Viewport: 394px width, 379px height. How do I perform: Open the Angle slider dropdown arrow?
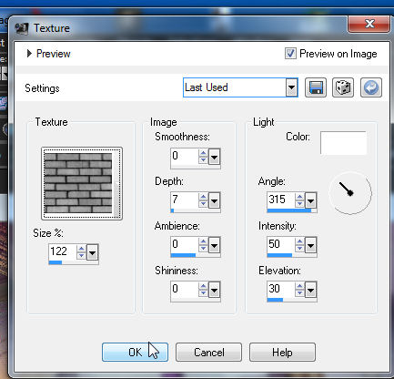pyautogui.click(x=310, y=200)
